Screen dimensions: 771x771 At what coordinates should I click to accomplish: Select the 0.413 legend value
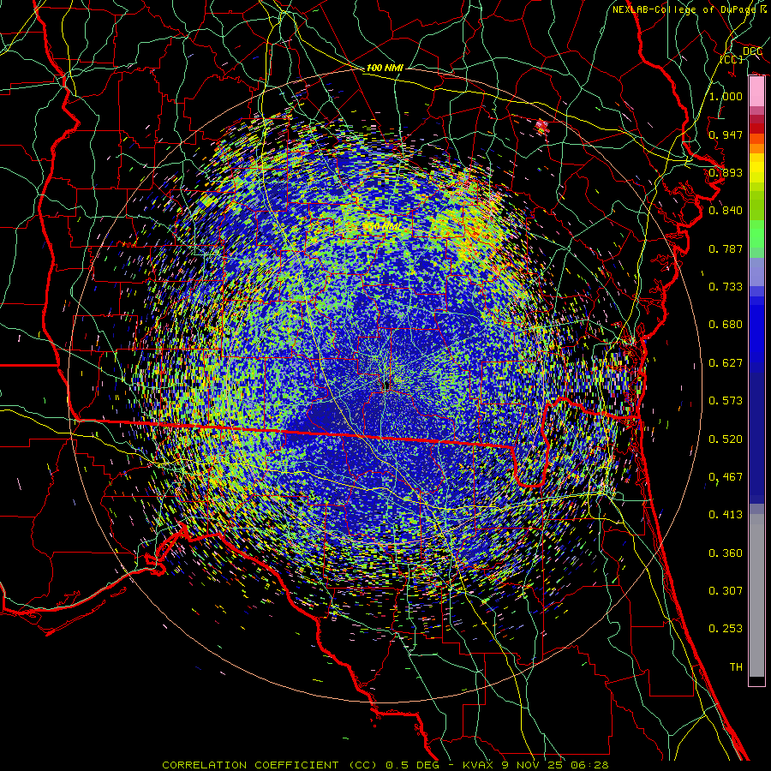pos(726,514)
